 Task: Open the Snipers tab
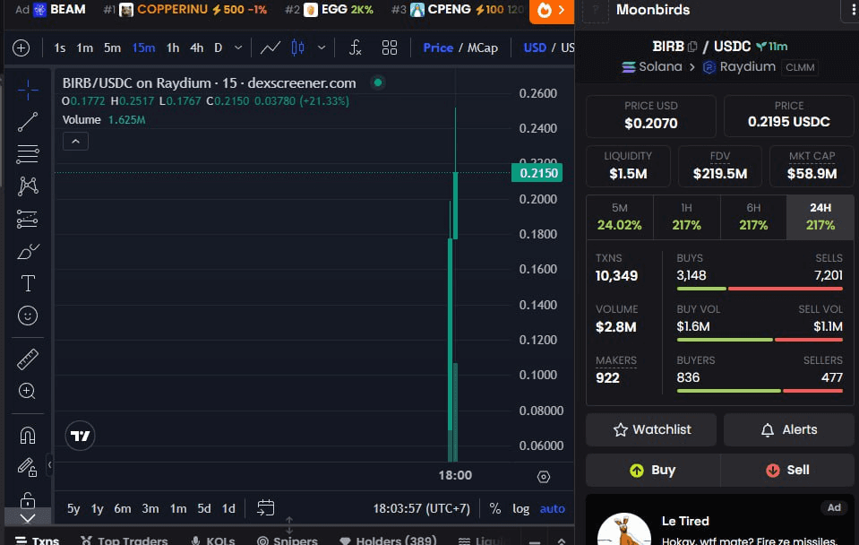pyautogui.click(x=287, y=540)
